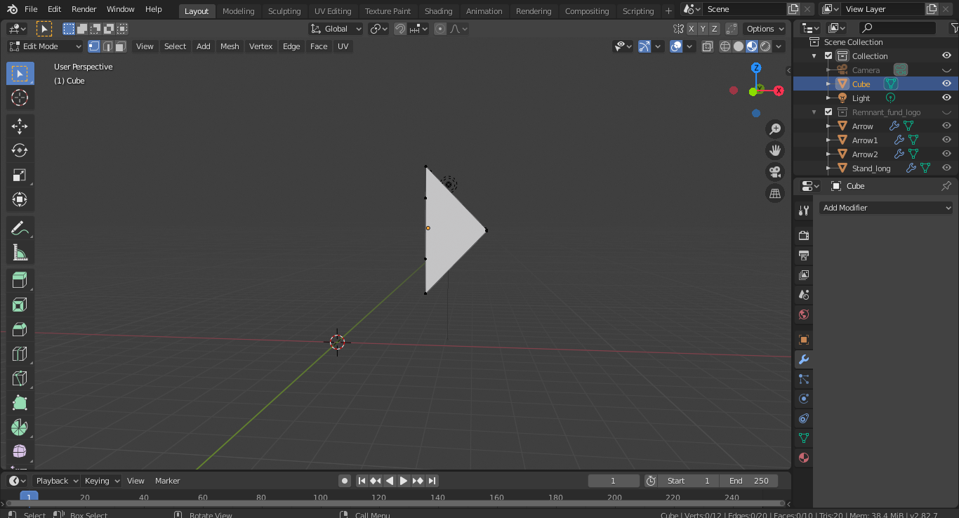This screenshot has width=959, height=518.
Task: Open Output properties tab
Action: 804,255
